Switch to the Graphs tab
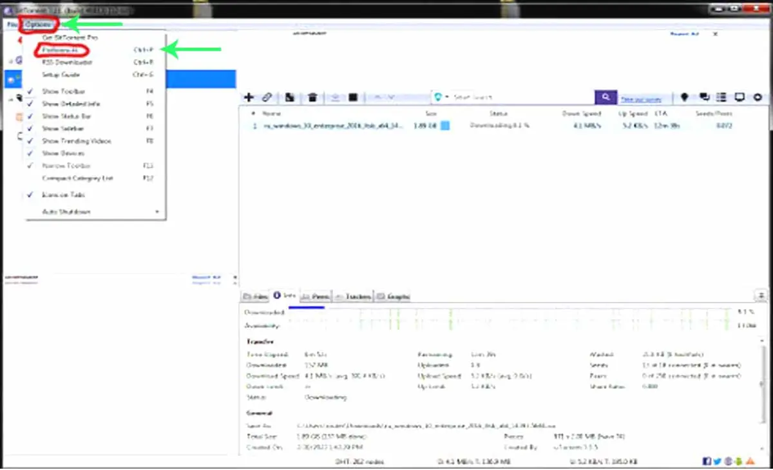 click(x=393, y=297)
